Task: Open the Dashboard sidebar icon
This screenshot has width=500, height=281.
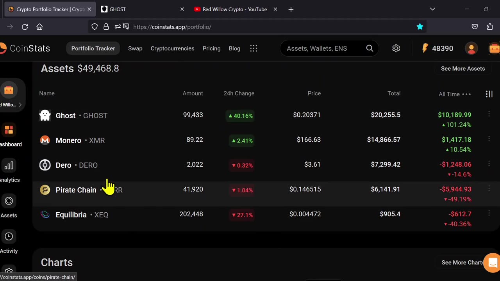Action: point(9,130)
